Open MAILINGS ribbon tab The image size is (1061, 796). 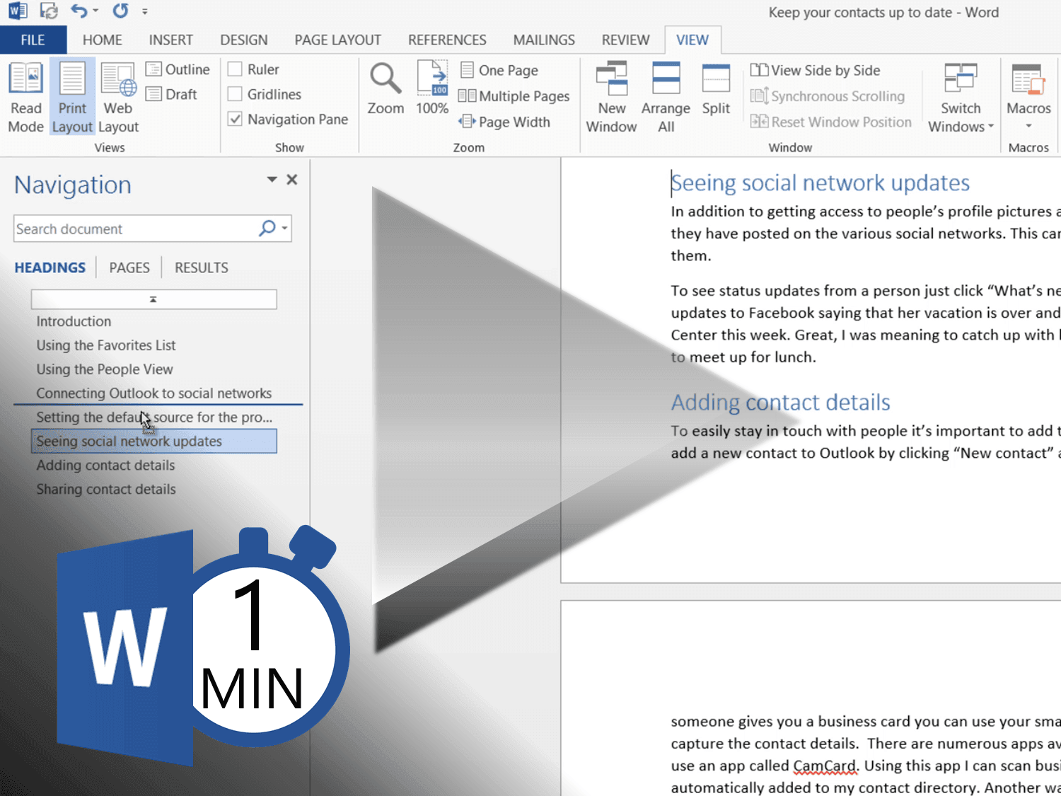pos(544,40)
